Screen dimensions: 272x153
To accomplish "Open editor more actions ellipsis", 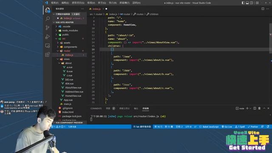I will click(268, 8).
